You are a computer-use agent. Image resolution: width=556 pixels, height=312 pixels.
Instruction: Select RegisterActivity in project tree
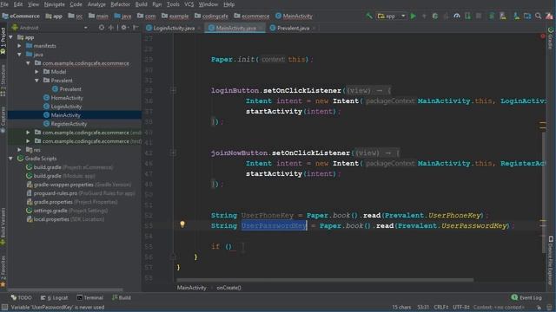point(65,124)
